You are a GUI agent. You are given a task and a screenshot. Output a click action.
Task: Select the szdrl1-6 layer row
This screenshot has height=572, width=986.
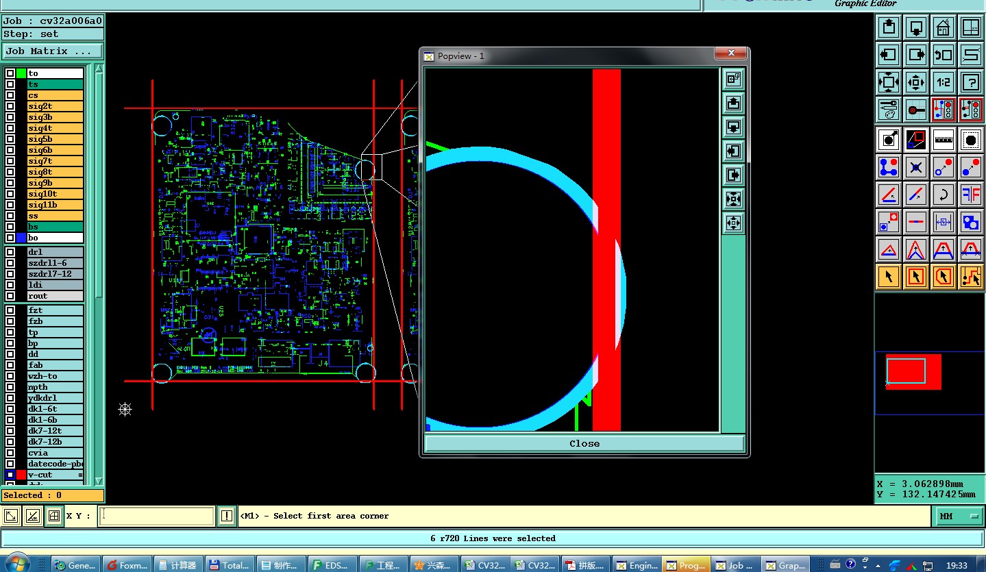point(55,263)
